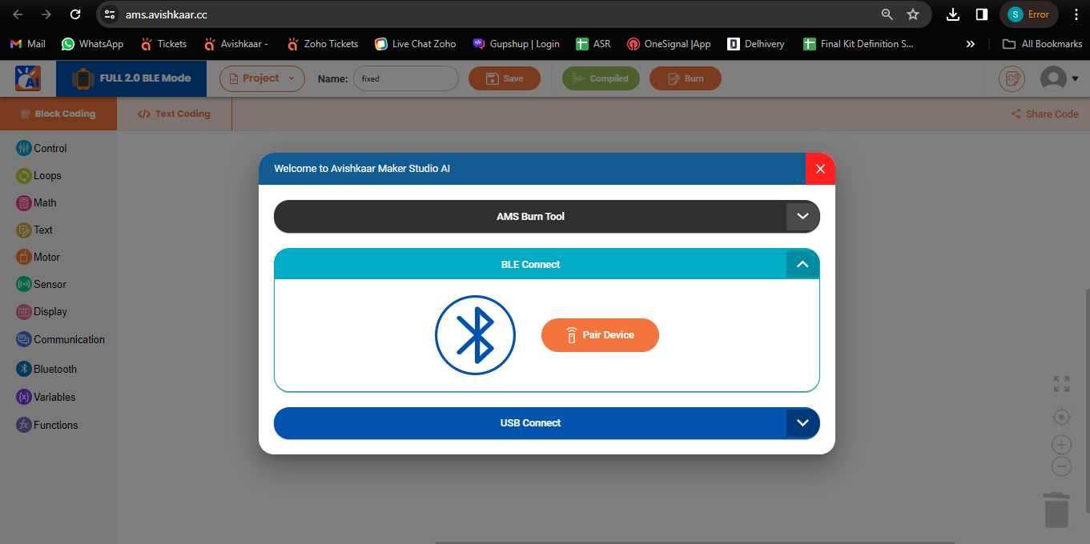Click the Bluetooth logo in BLE Connect
The image size is (1090, 544).
475,335
